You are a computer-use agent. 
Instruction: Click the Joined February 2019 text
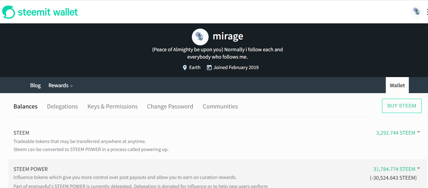click(236, 68)
